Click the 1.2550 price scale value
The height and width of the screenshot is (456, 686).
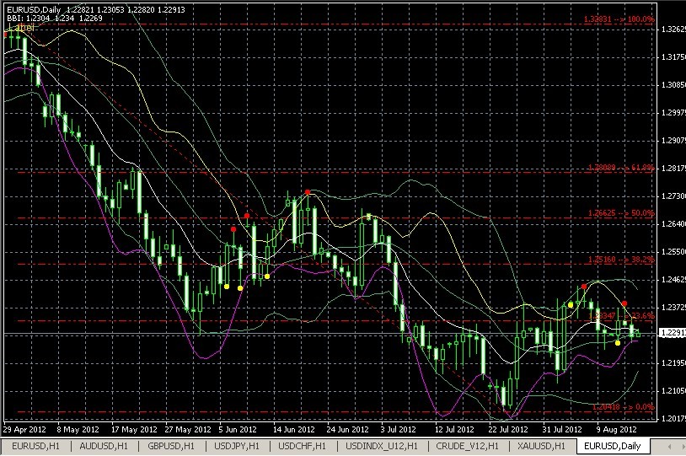pyautogui.click(x=673, y=252)
